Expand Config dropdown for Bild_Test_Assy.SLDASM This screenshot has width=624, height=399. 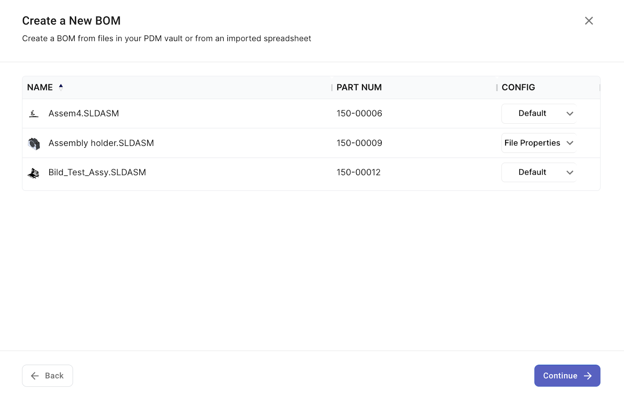pyautogui.click(x=539, y=172)
